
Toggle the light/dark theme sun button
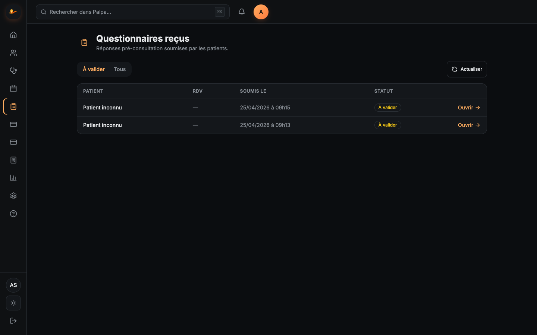[13, 303]
